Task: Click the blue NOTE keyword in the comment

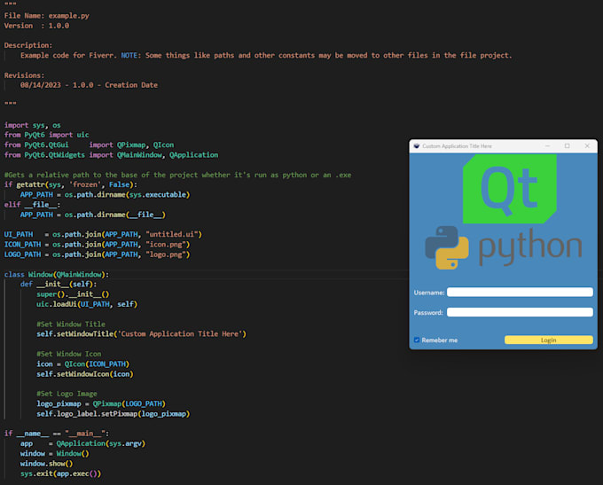Action: coord(129,55)
